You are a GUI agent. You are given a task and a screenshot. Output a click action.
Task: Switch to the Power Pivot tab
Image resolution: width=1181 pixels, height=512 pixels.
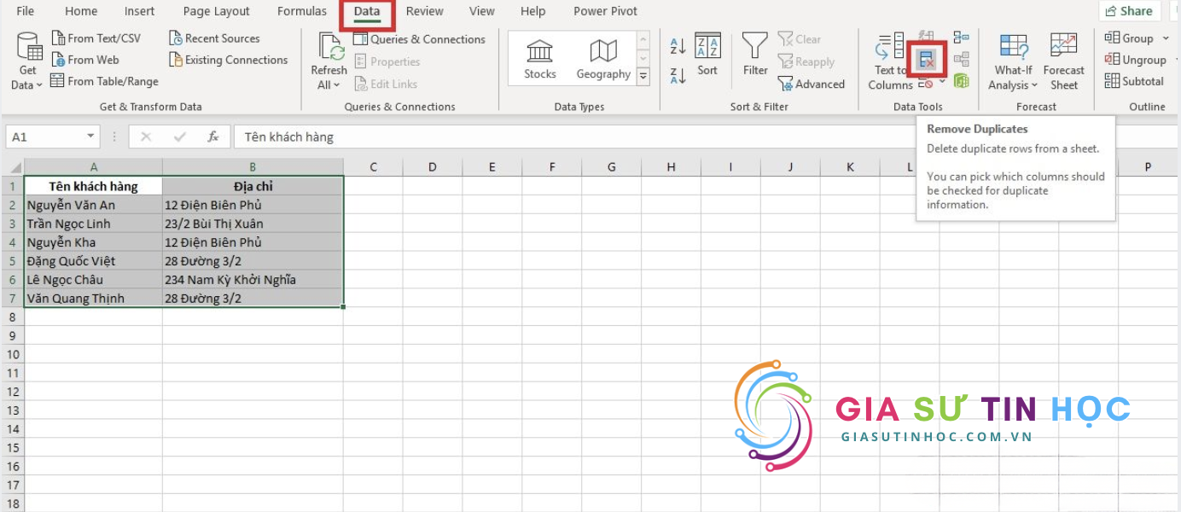tap(606, 11)
